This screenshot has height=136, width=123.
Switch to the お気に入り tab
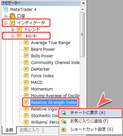(x=29, y=130)
